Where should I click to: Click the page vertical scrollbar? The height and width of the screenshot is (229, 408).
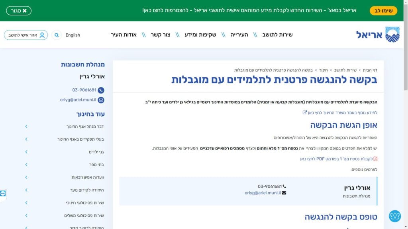coord(406,119)
